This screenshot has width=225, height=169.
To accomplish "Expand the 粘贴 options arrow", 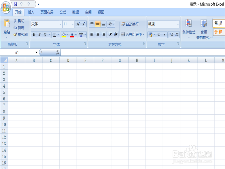I will (x=7, y=37).
